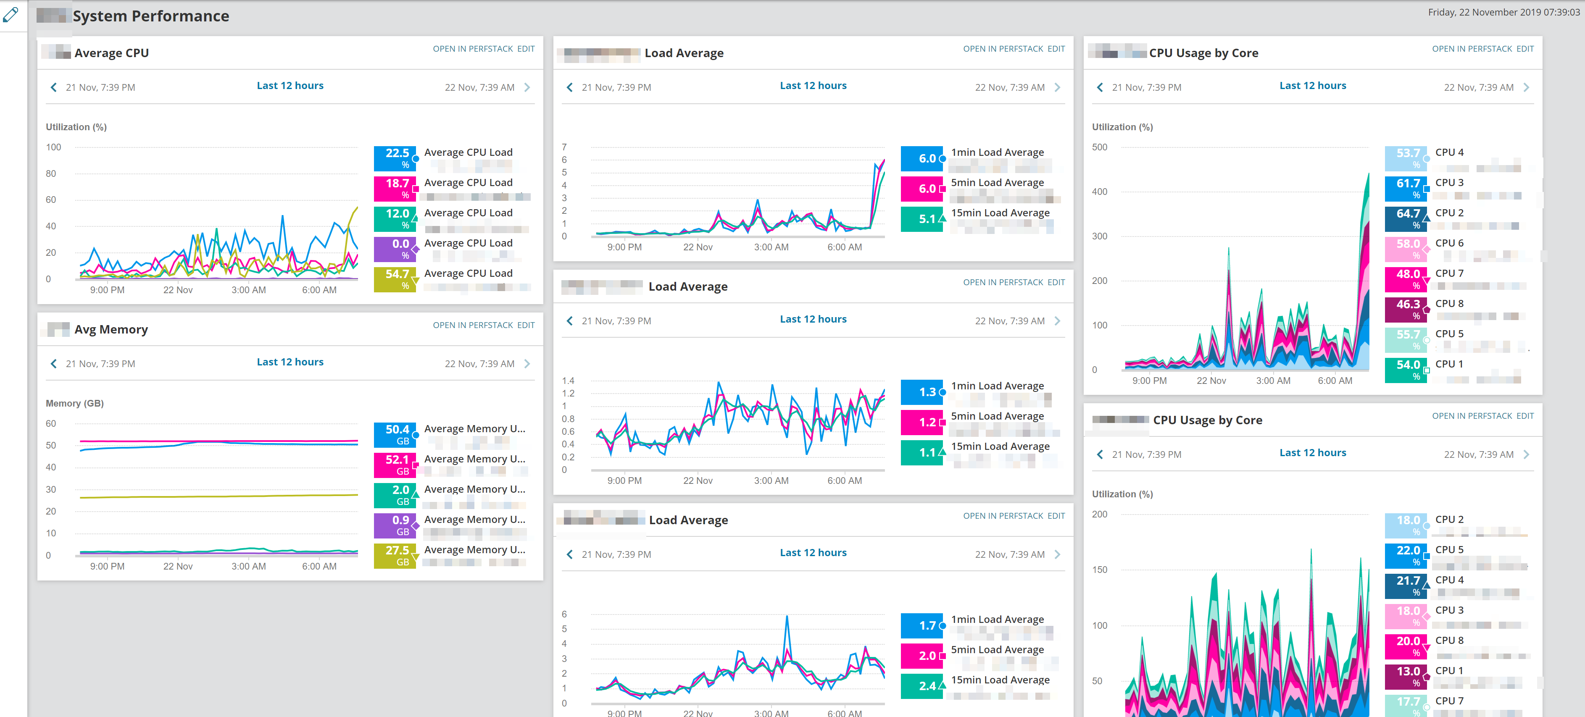Open Last 12 hours in top CPU Usage by Core
The image size is (1585, 717).
[x=1312, y=85]
